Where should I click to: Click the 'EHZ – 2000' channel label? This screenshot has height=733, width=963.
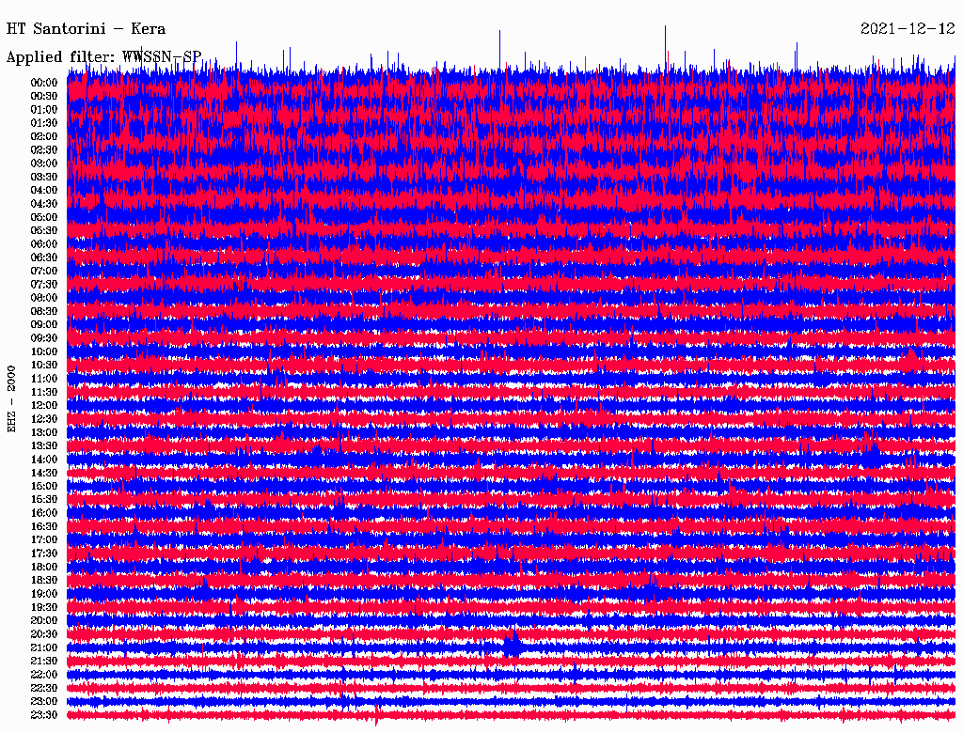[x=11, y=399]
